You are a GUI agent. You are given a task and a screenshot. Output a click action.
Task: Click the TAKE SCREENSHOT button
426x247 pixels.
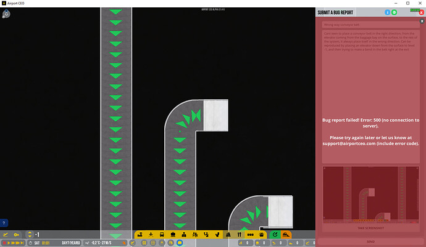click(x=370, y=228)
